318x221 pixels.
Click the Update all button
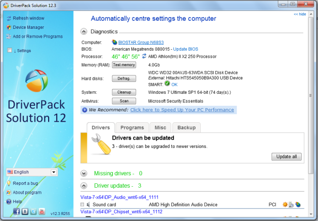point(286,157)
